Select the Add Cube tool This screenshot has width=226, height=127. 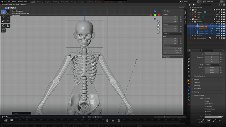(x=3, y=30)
